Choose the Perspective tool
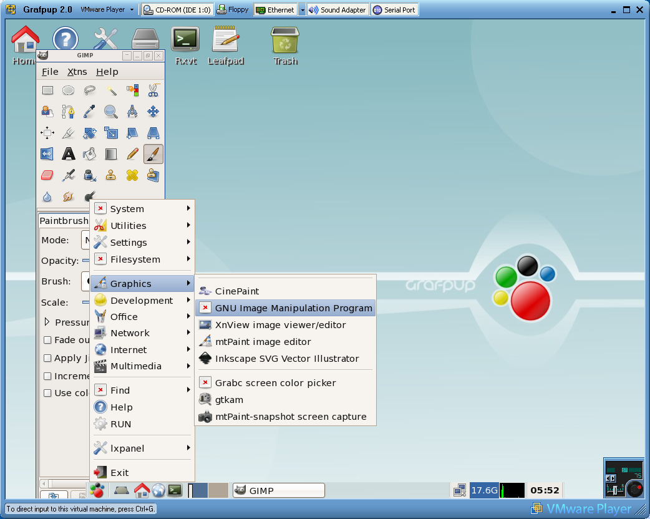This screenshot has height=519, width=650. click(153, 133)
